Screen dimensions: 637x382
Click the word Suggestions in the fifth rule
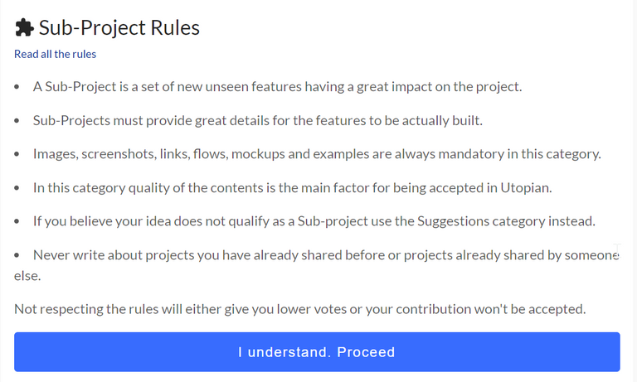pyautogui.click(x=453, y=221)
